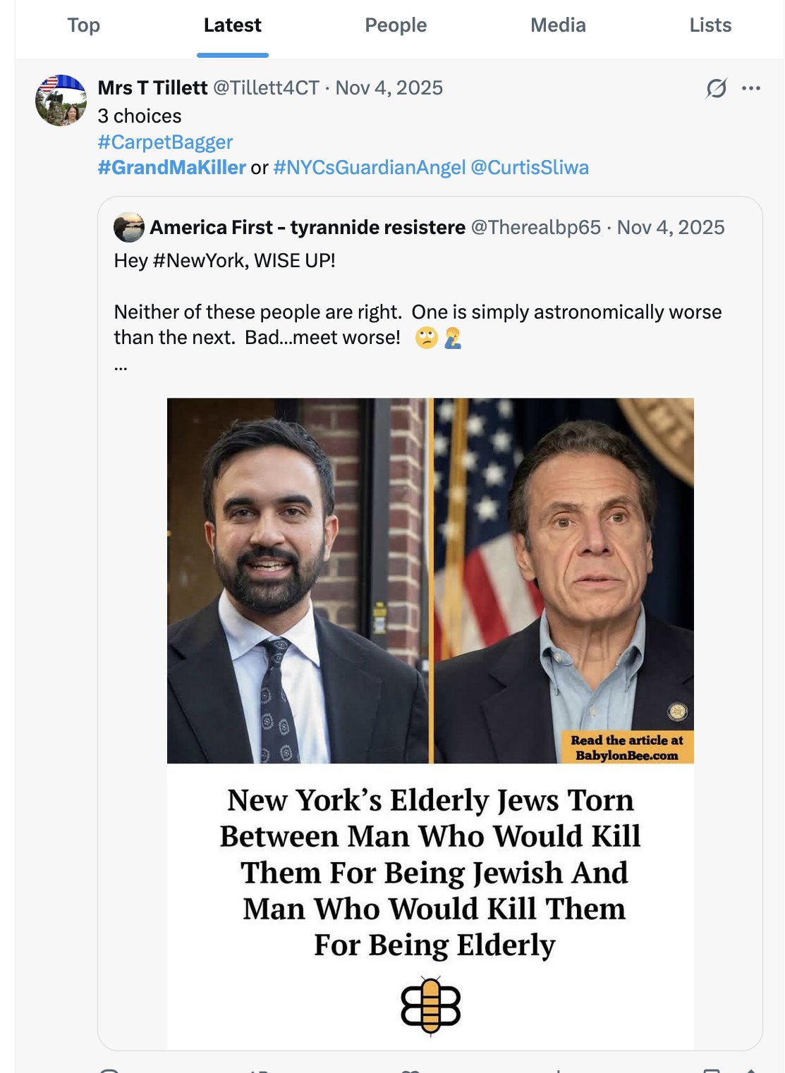Click the bee logo under the headline

coord(430,1006)
